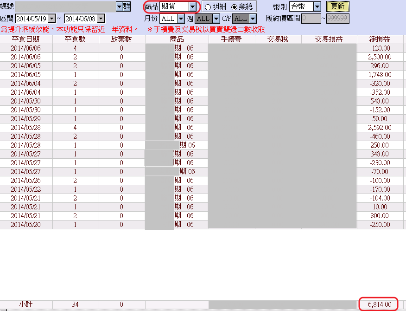Select net profit cell 10.00
The height and width of the screenshot is (311, 406).
coord(380,207)
